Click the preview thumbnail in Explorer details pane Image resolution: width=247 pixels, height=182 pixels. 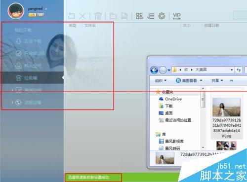pos(165,158)
